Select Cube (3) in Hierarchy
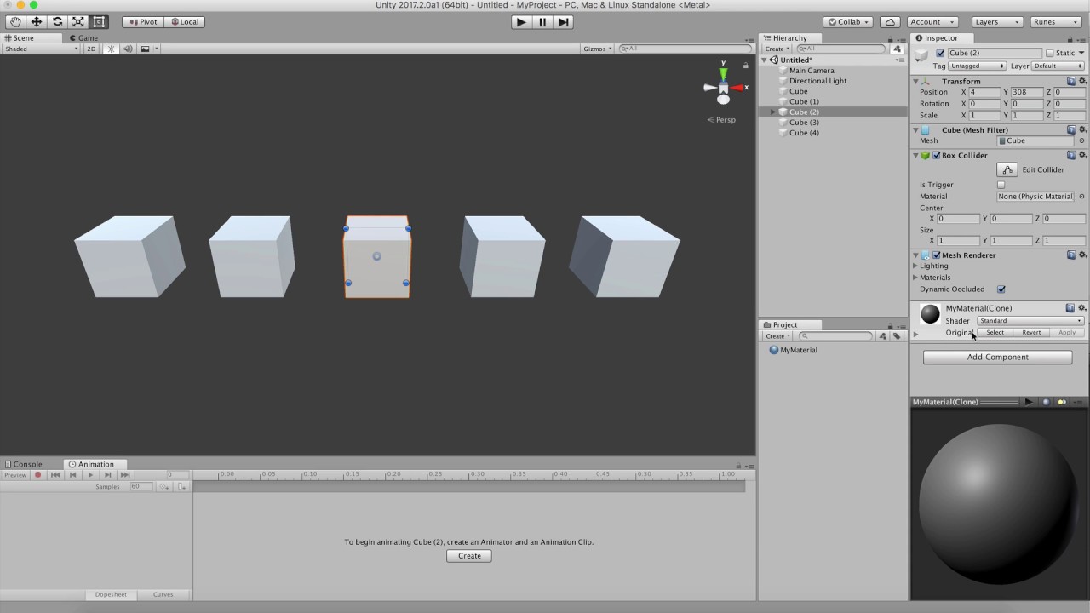Screen dimensions: 1090x613 coord(804,123)
